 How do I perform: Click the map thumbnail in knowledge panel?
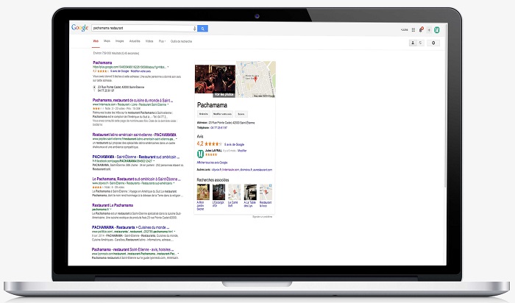pyautogui.click(x=256, y=80)
